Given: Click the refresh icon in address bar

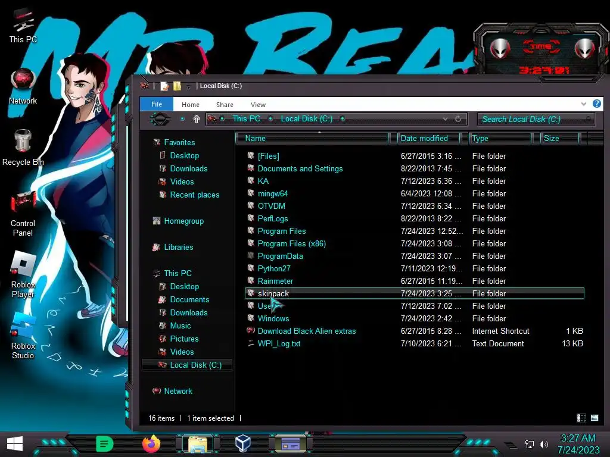Looking at the screenshot, I should 458,119.
